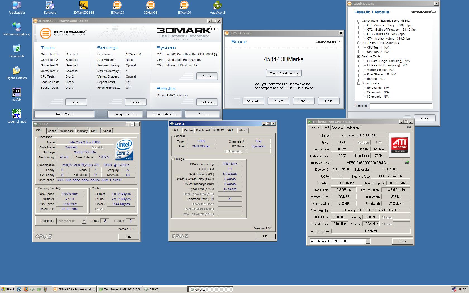Launch the 3DMark06 desktop shortcut
This screenshot has width=469, height=293.
pos(184,8)
